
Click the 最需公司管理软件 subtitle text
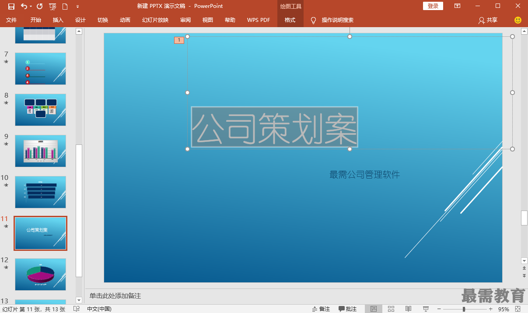pyautogui.click(x=365, y=175)
